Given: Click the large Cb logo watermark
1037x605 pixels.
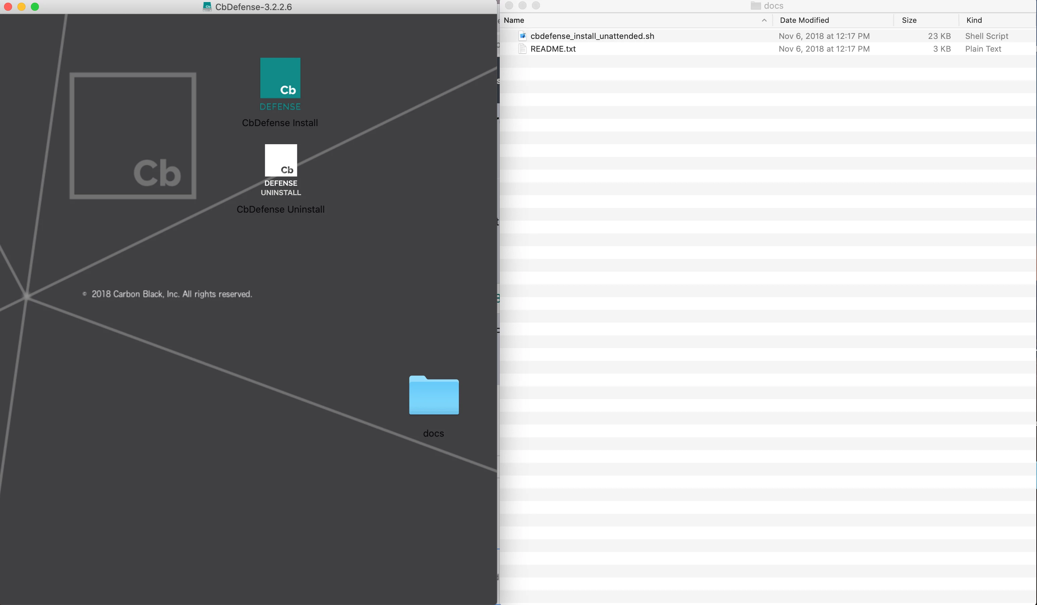Looking at the screenshot, I should [132, 136].
